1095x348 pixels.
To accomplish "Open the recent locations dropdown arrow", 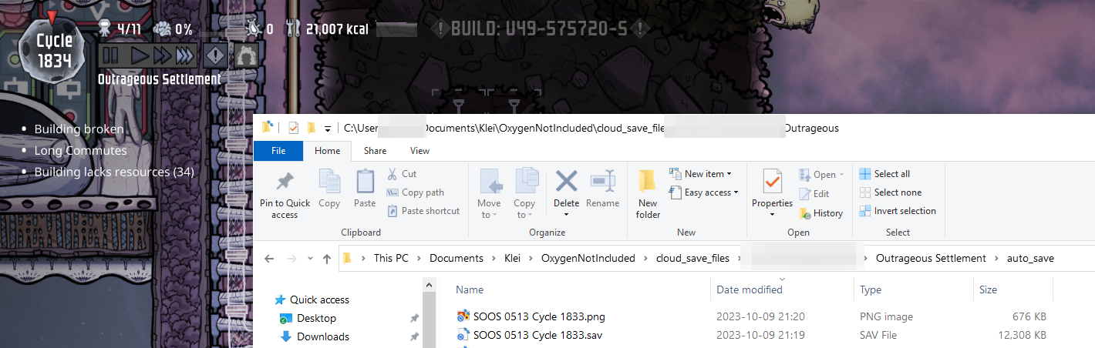I will 308,259.
